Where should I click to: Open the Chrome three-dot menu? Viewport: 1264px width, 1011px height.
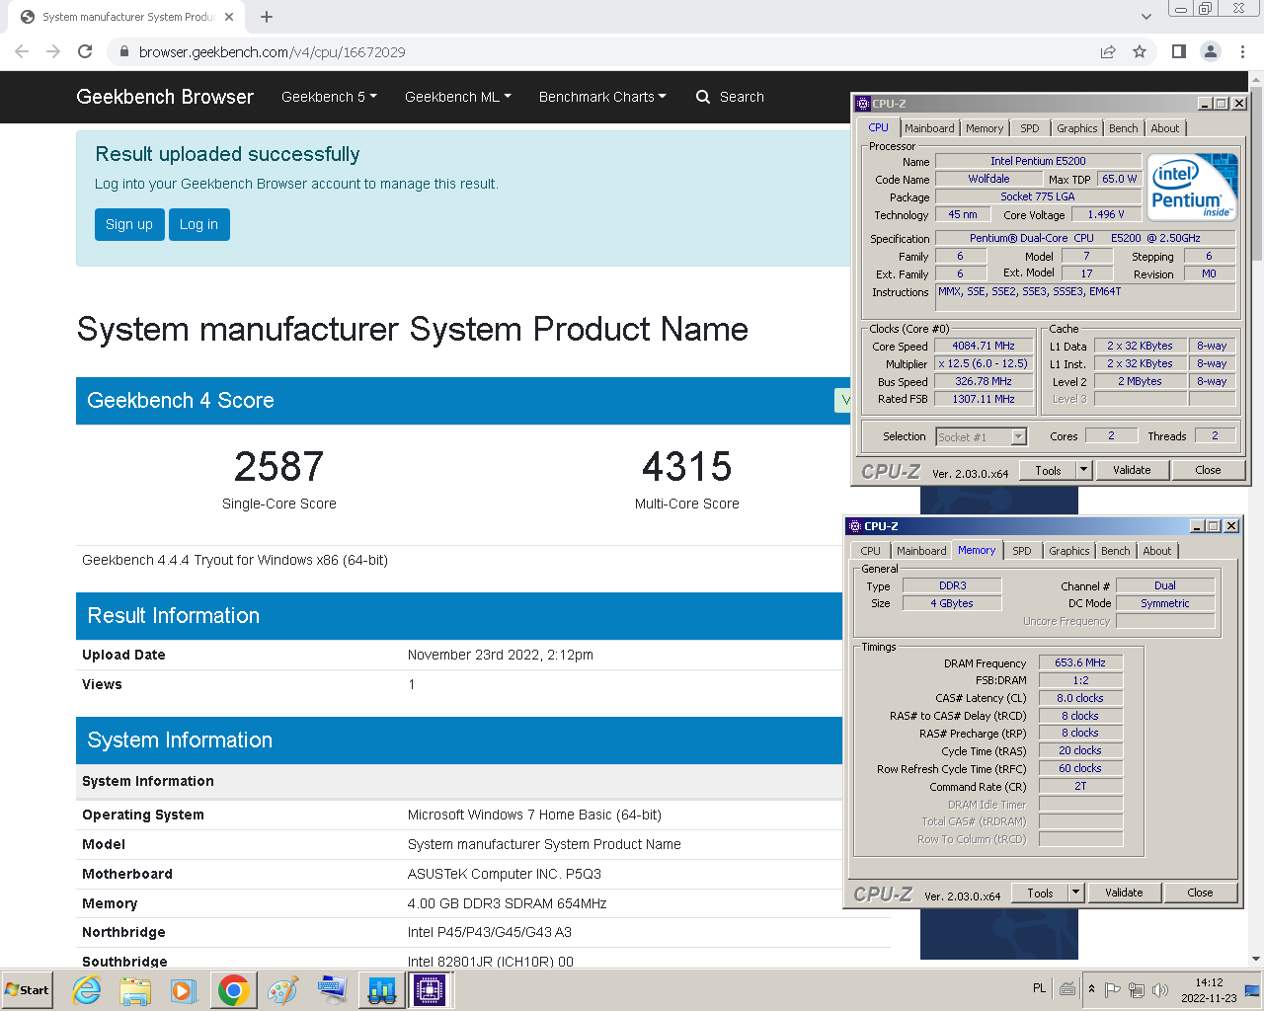pos(1243,51)
